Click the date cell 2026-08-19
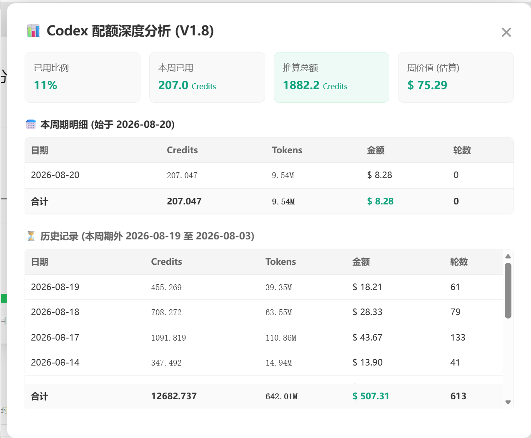The image size is (531, 438). (x=55, y=287)
